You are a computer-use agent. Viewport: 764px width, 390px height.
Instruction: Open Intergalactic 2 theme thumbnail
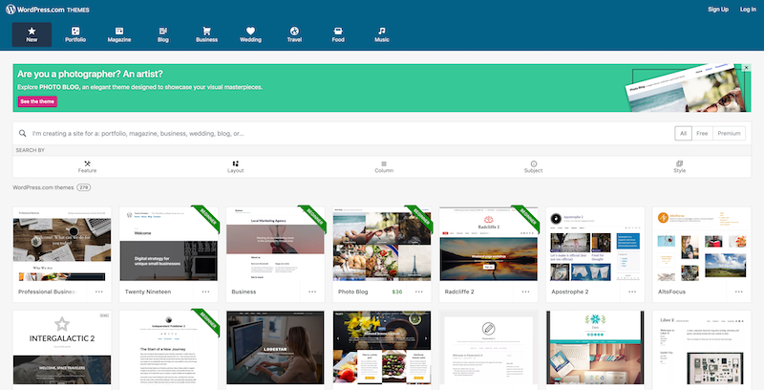click(62, 348)
